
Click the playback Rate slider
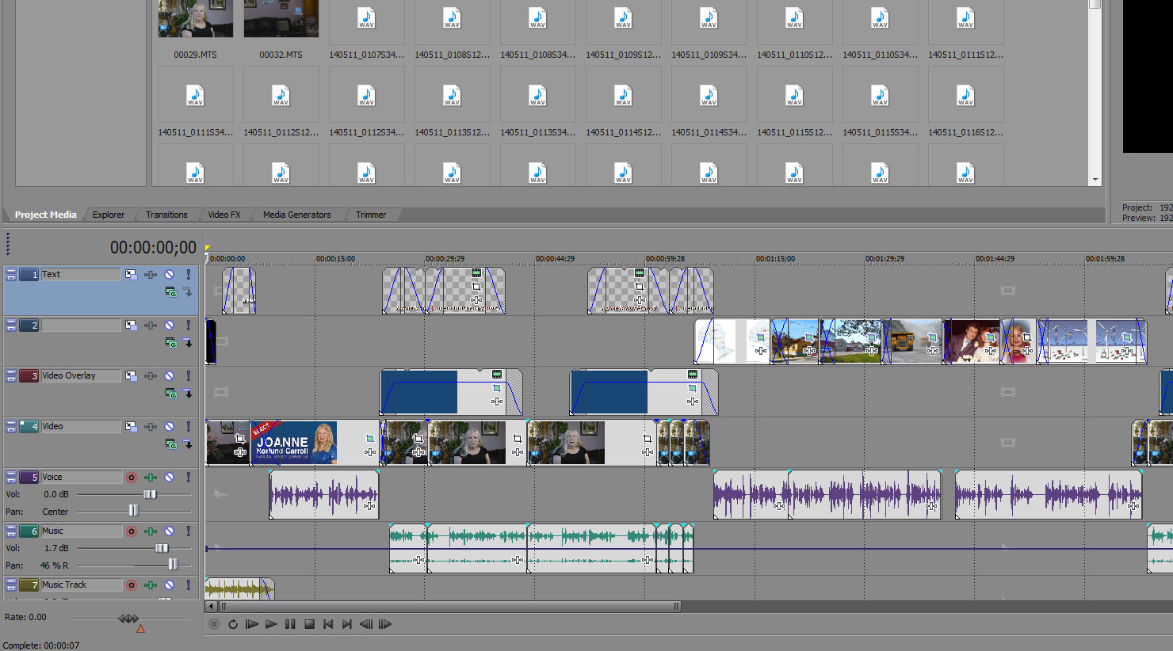pos(129,619)
